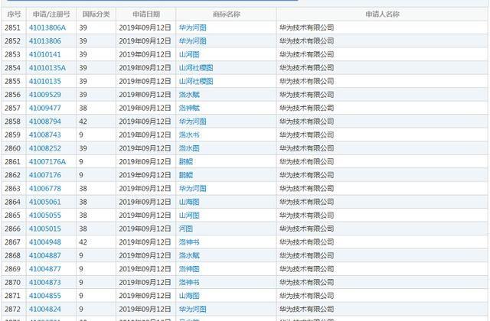Open trademark 洛水赋 in row 2868
Viewport: 490px width, 321px height.
pyautogui.click(x=189, y=256)
